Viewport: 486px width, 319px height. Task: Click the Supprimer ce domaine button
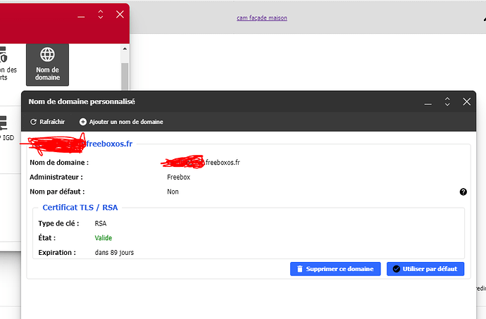click(x=335, y=269)
